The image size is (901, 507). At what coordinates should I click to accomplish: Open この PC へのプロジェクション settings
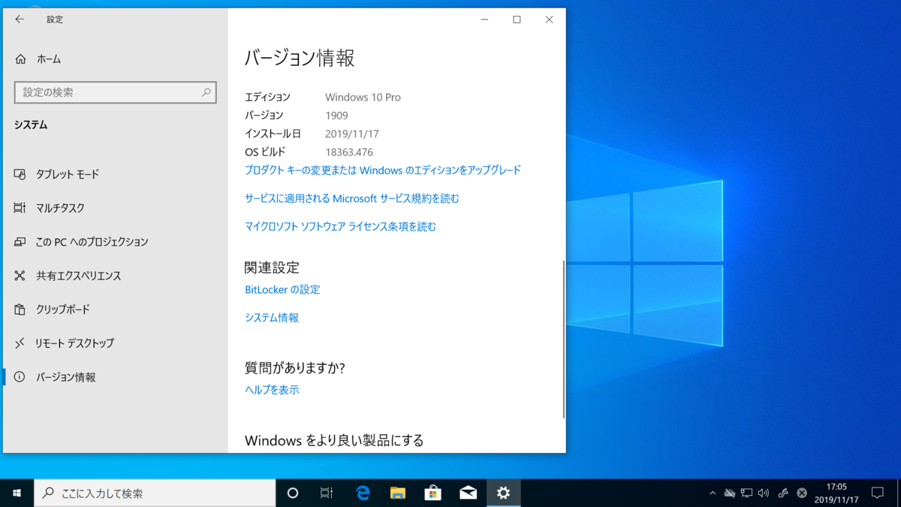click(81, 242)
